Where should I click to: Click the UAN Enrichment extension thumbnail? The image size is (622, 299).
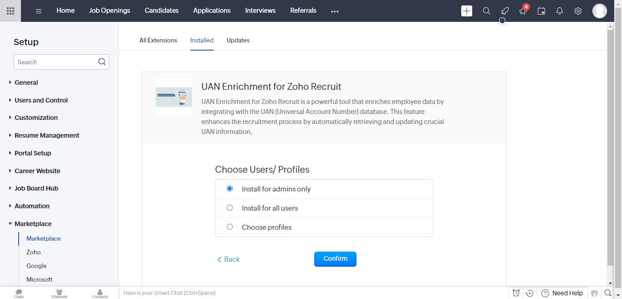174,97
